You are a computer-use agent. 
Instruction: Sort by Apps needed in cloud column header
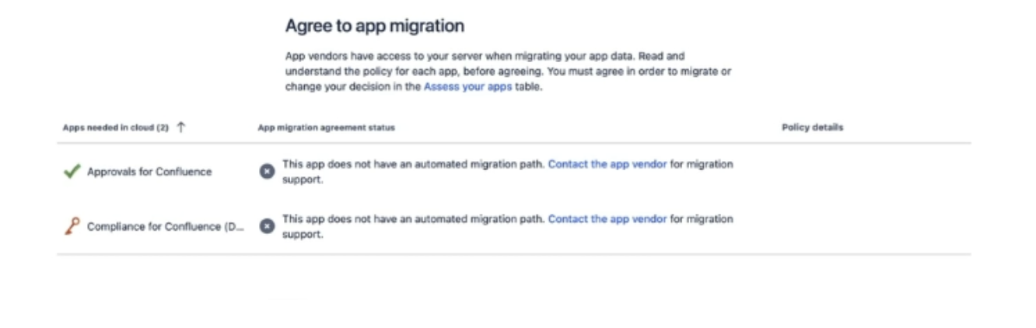tap(115, 127)
